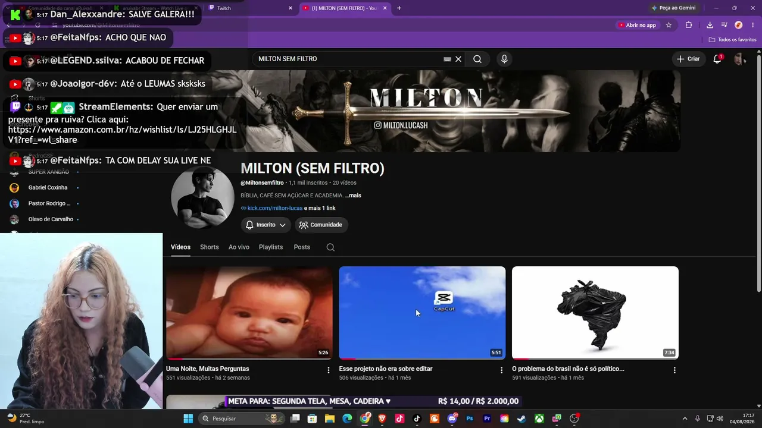This screenshot has height=428, width=762.
Task: Expand the channel description with '...mais'
Action: click(x=353, y=195)
